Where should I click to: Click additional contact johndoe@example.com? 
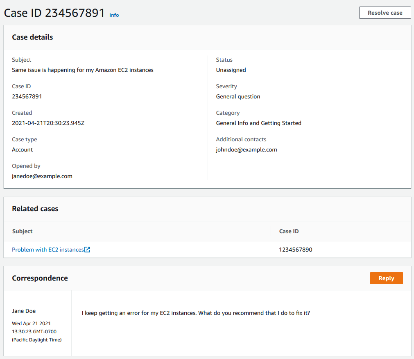[246, 149]
